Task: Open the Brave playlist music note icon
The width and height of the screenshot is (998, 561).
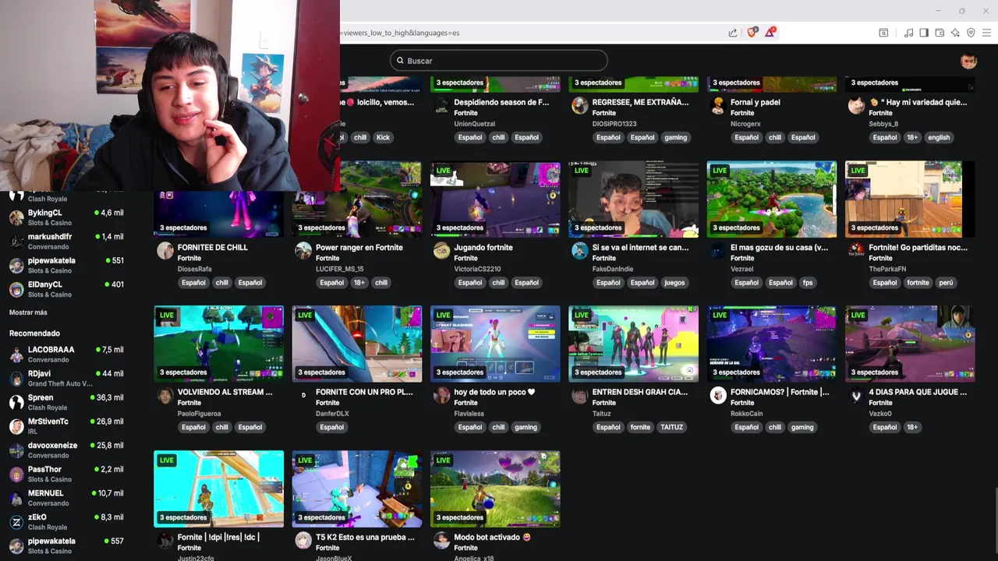Action: point(908,33)
